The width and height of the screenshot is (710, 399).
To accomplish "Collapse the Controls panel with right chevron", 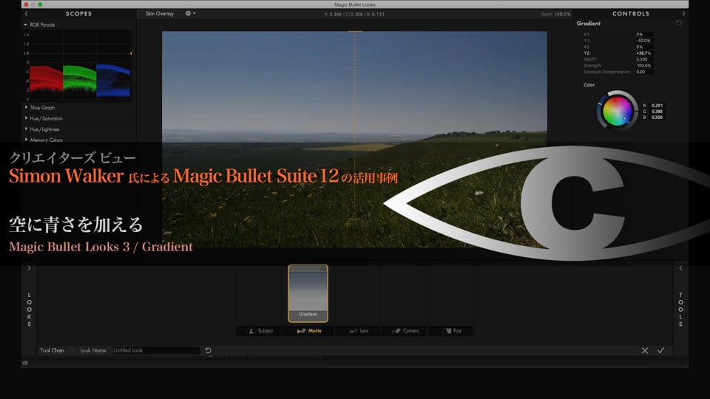I will coord(683,13).
